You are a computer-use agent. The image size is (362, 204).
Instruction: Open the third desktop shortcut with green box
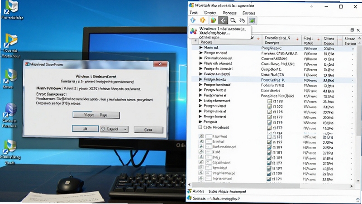coord(10,76)
